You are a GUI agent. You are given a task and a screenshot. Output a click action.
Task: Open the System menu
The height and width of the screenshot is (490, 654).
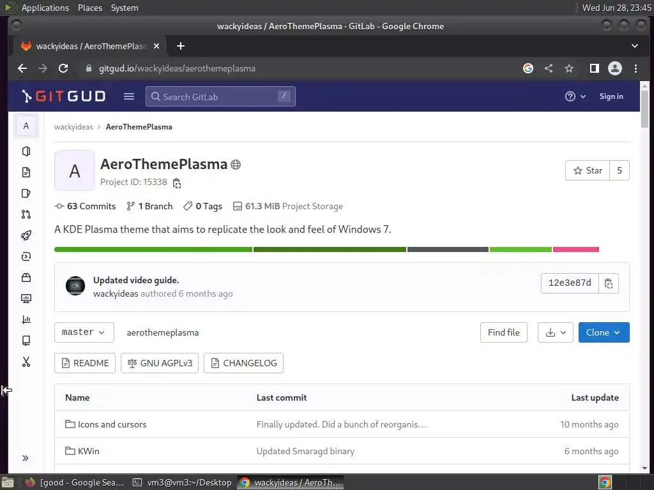(x=125, y=8)
